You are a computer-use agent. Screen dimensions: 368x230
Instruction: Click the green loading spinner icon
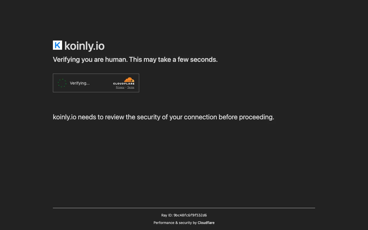click(62, 83)
